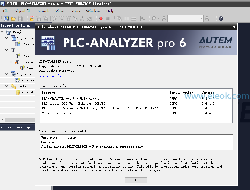Collapse the Proj... root tree node
This screenshot has width=250, height=190.
pyautogui.click(x=2, y=32)
